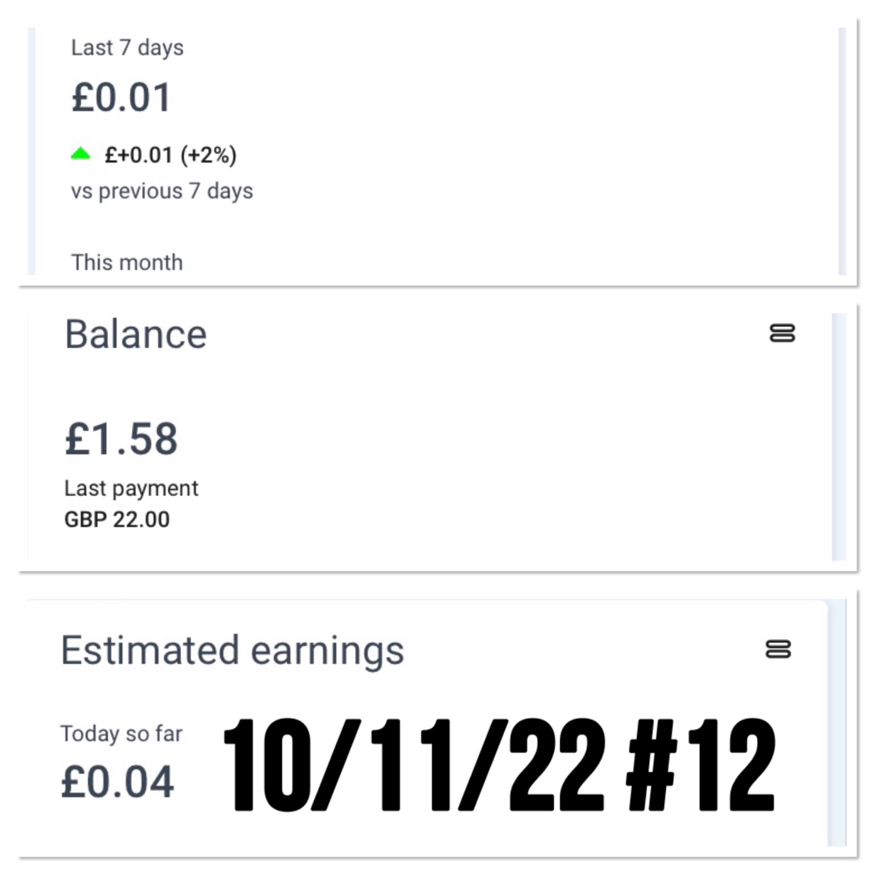Click the £1.58 balance amount

pos(121,439)
